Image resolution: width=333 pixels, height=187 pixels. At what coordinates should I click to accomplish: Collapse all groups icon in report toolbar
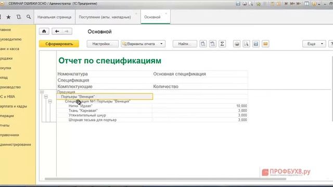(203, 44)
